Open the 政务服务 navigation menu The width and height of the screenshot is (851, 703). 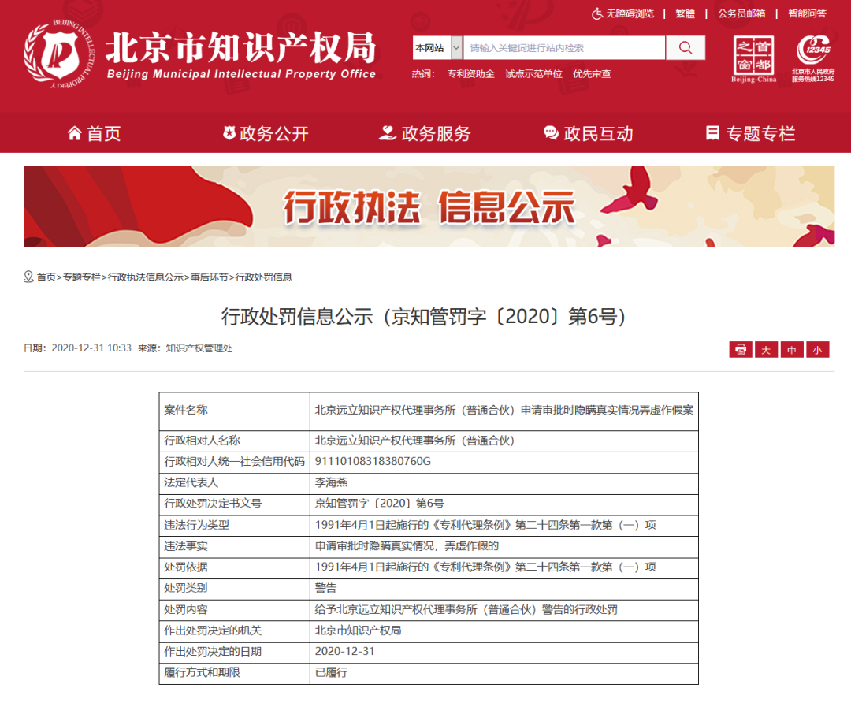click(425, 133)
